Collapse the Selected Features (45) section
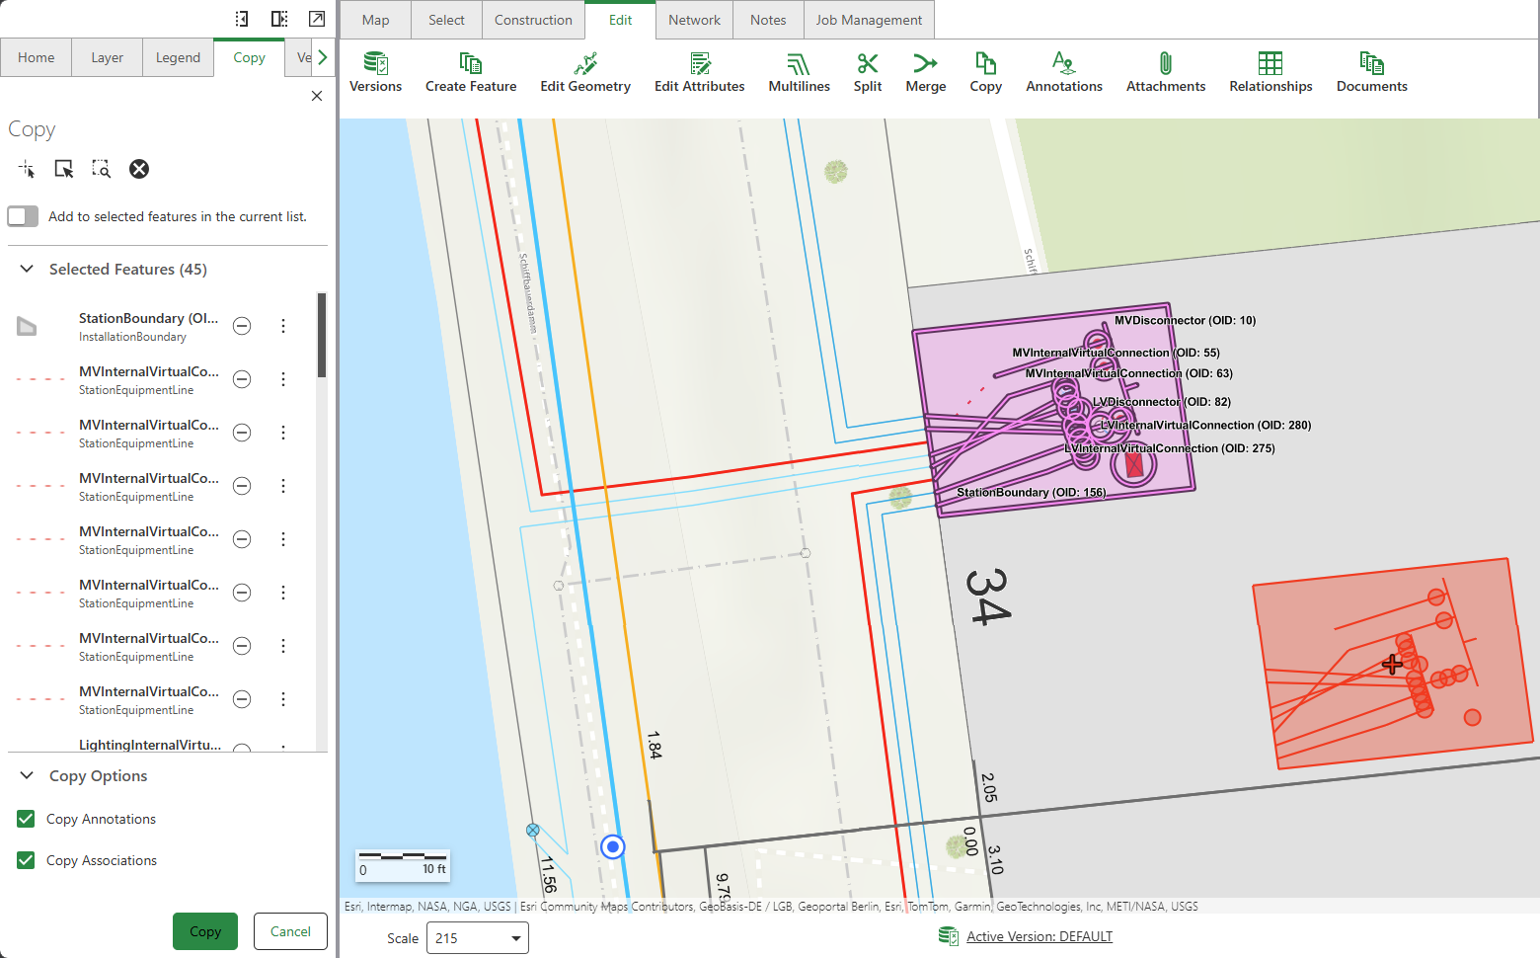The width and height of the screenshot is (1540, 958). pyautogui.click(x=27, y=269)
